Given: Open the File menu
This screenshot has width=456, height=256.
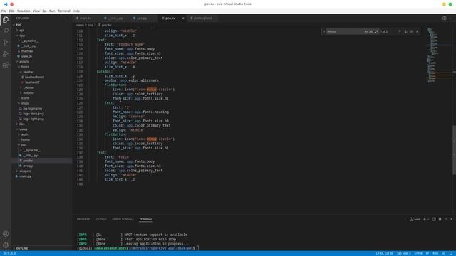Looking at the screenshot, I should (4, 11).
